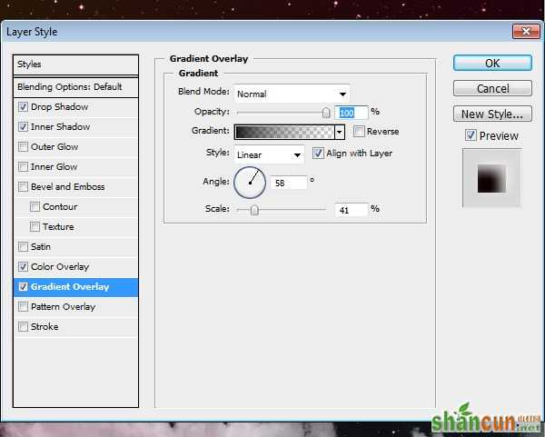Enable the Pattern Overlay checkbox
Image resolution: width=545 pixels, height=437 pixels.
point(23,307)
